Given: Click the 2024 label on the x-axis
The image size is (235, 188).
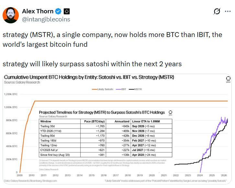Looking at the screenshot, I should (201, 175).
